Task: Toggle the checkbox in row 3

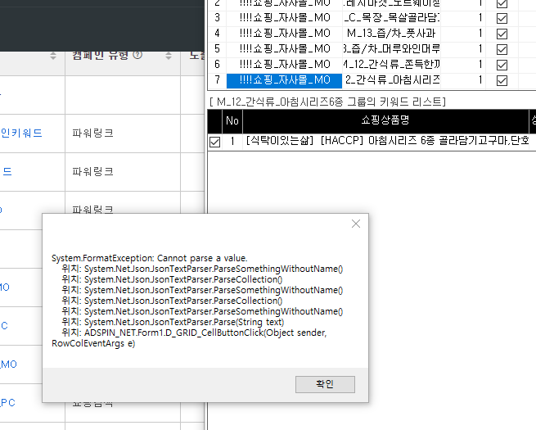Action: coord(502,17)
